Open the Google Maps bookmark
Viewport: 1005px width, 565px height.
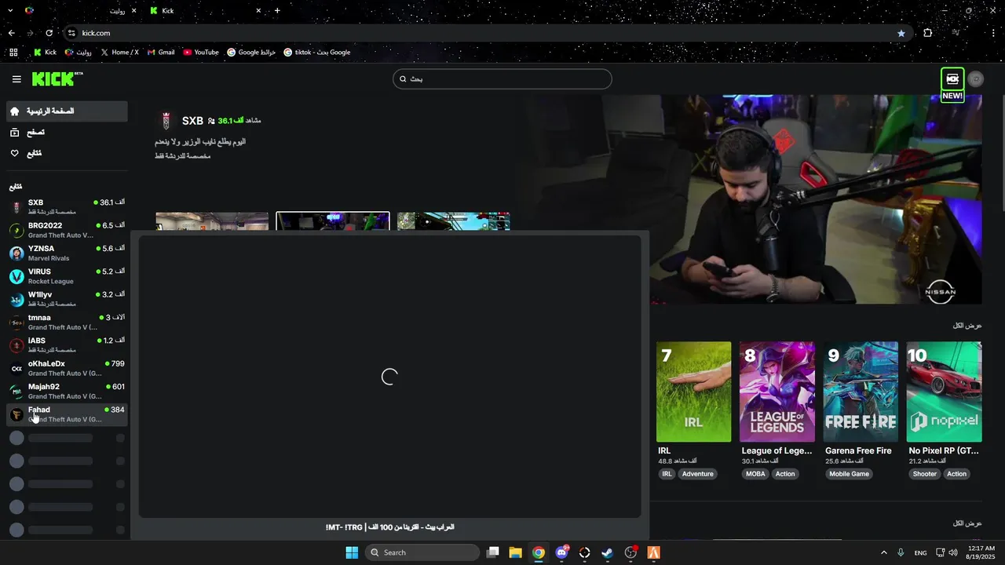[x=251, y=53]
